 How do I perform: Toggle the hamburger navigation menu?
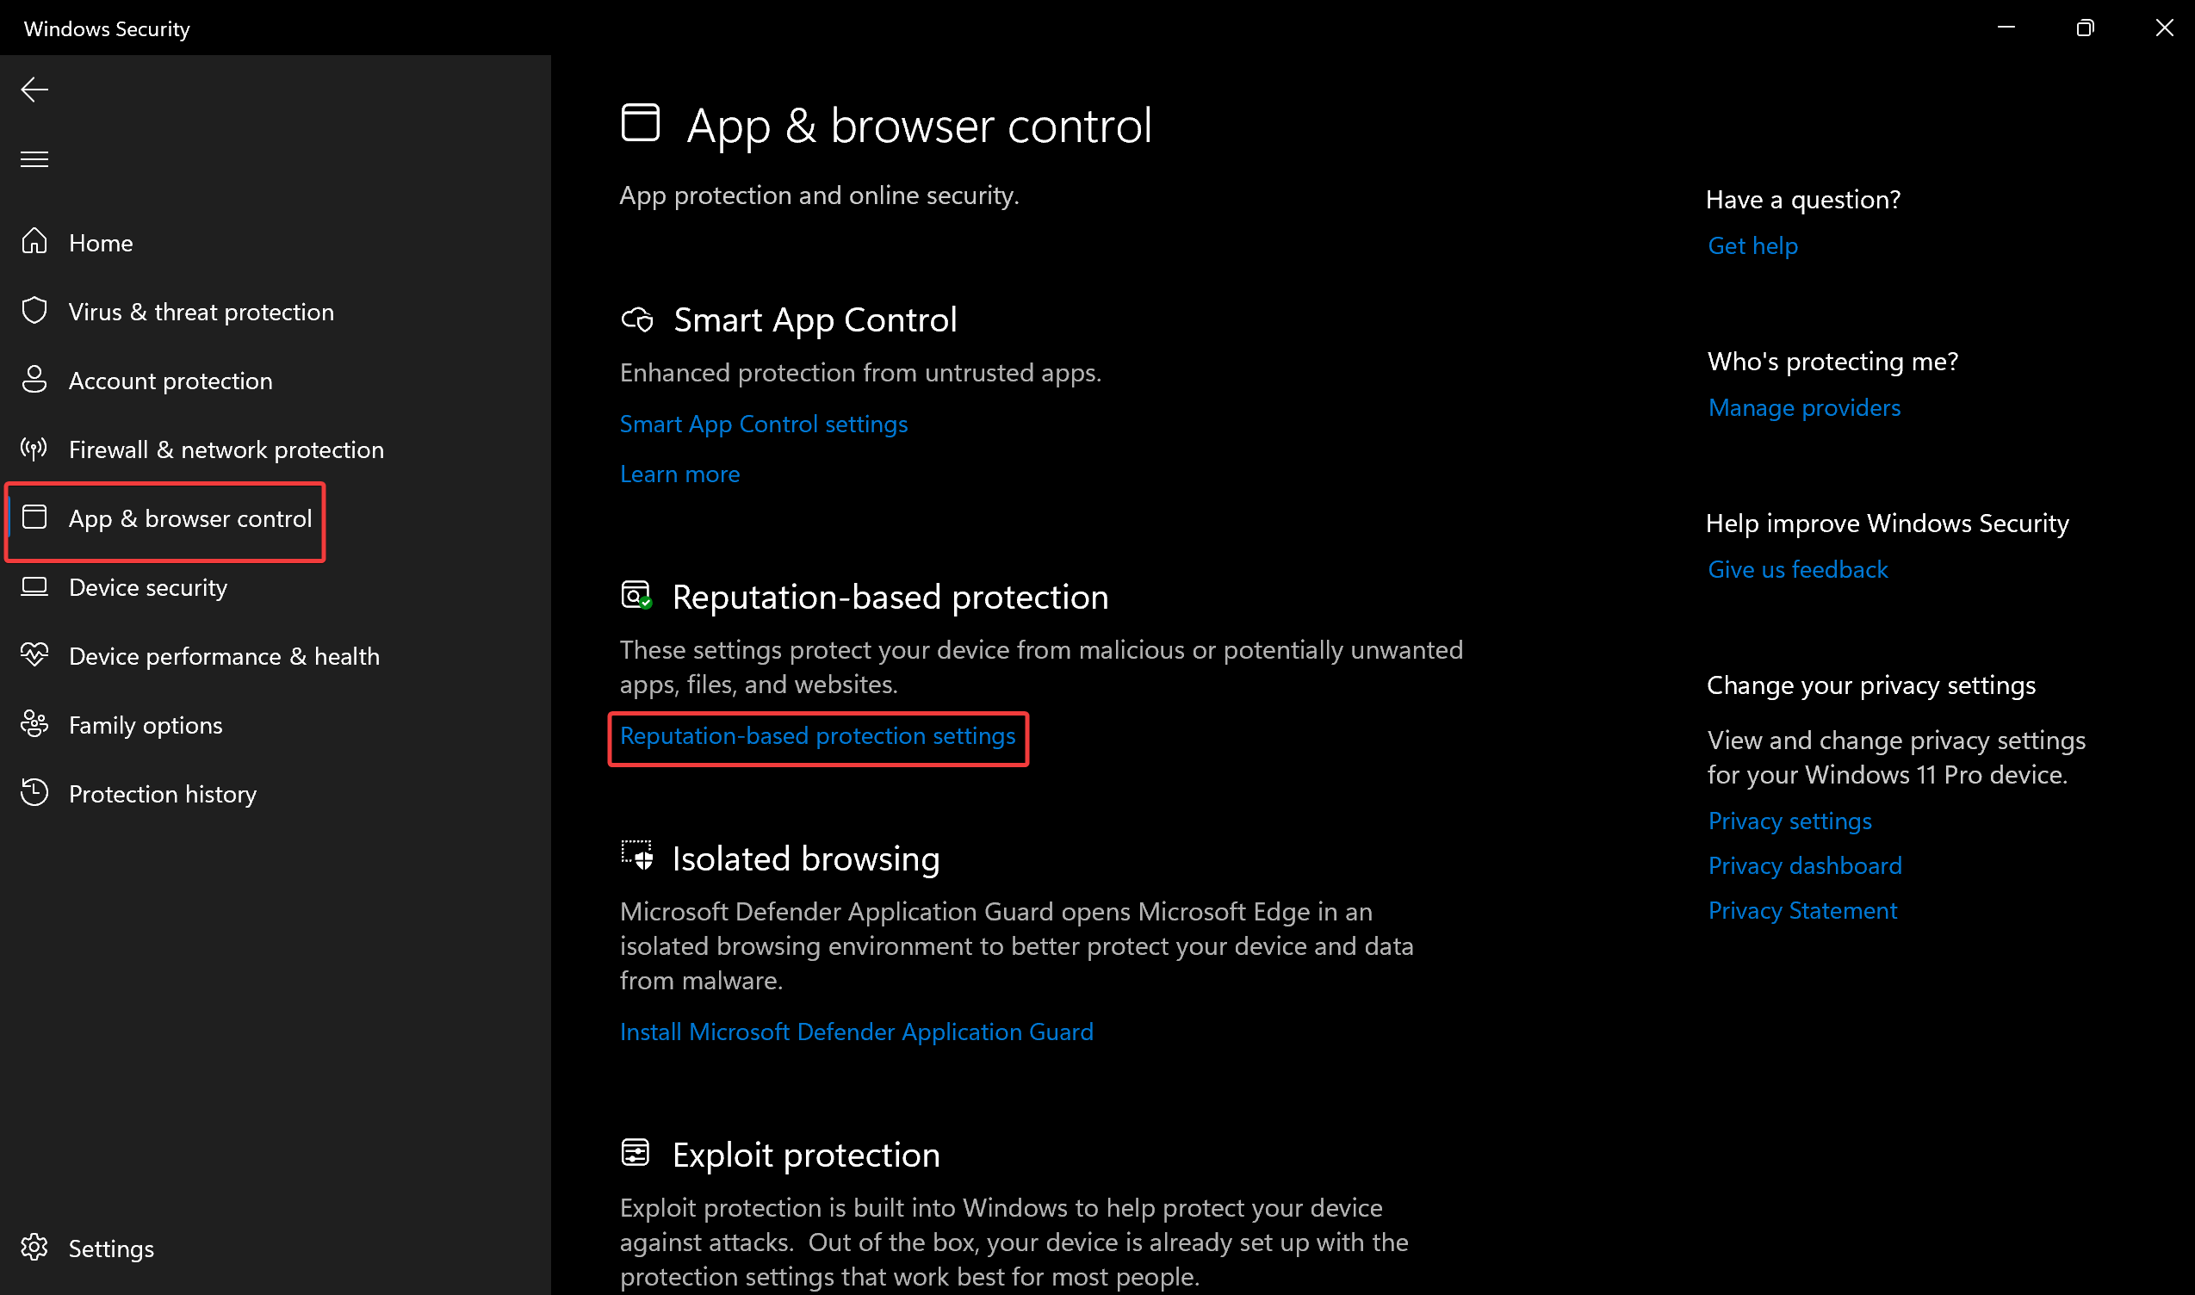[34, 158]
